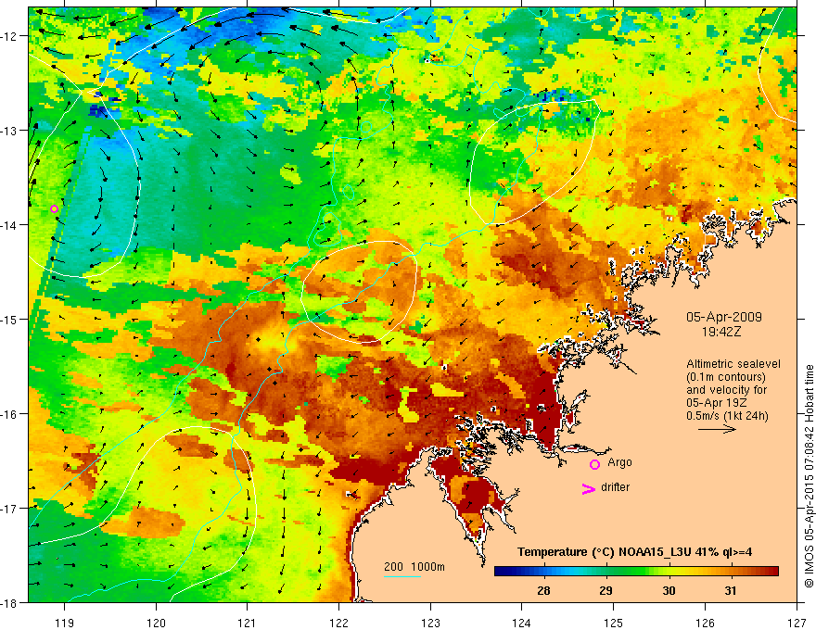Click the magenta Argo float marker near 119°E
The height and width of the screenshot is (630, 816).
pyautogui.click(x=54, y=209)
